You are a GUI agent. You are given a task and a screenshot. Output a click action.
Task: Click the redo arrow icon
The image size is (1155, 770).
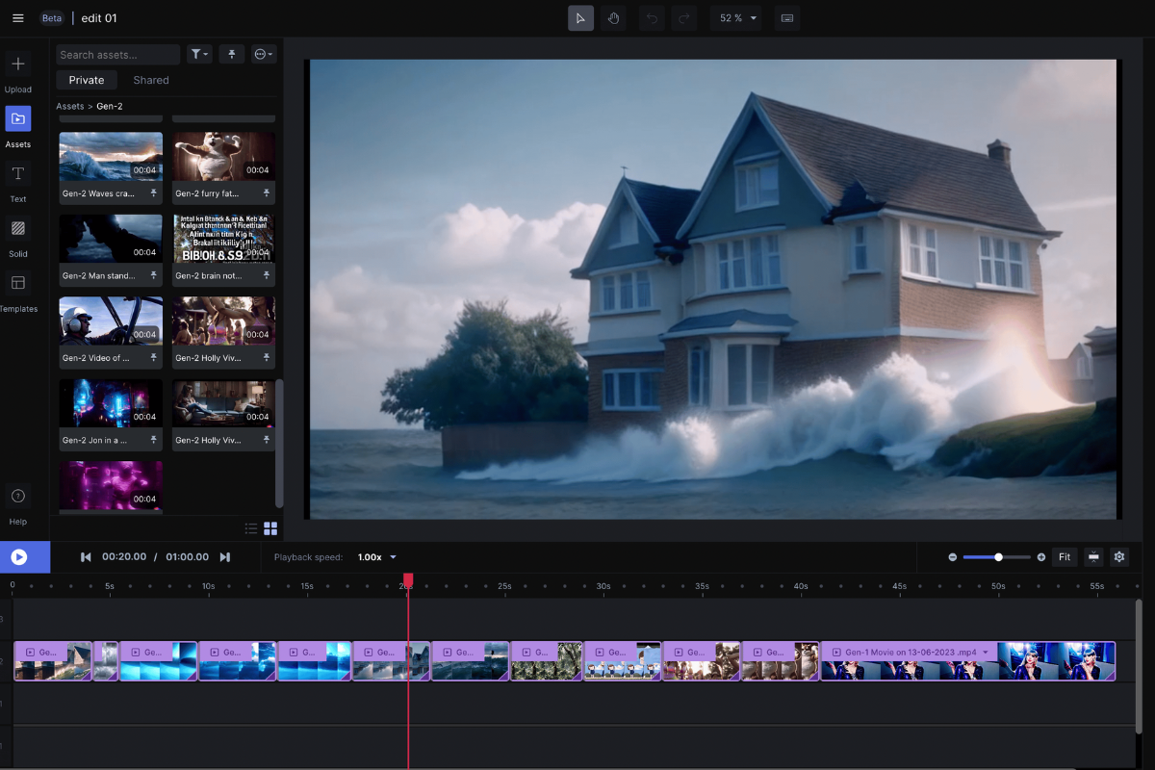(684, 18)
